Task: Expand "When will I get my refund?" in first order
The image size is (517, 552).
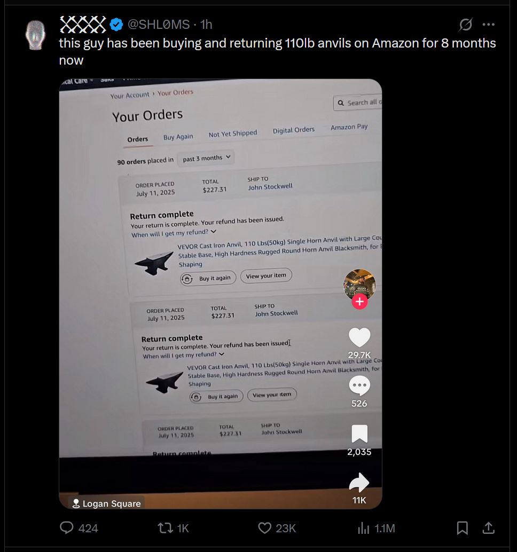Action: click(x=173, y=233)
